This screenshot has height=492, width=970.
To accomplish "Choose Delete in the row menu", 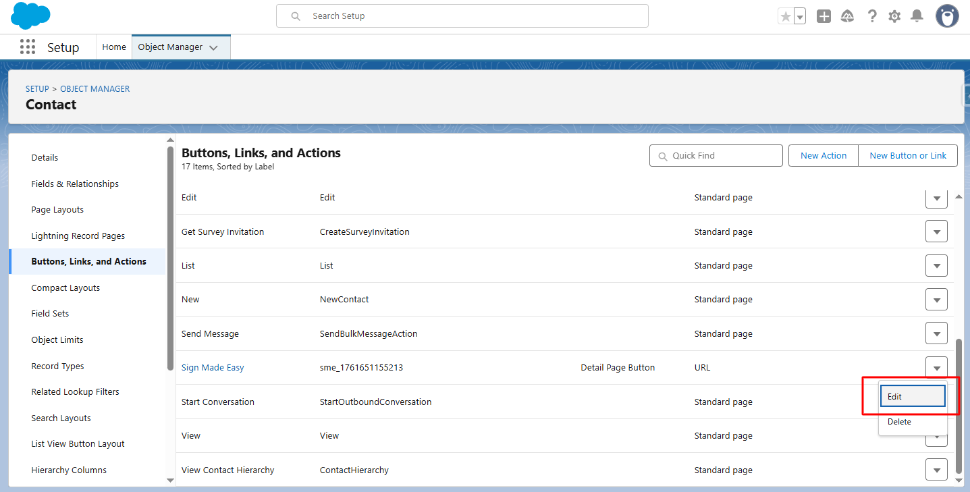I will [x=899, y=422].
